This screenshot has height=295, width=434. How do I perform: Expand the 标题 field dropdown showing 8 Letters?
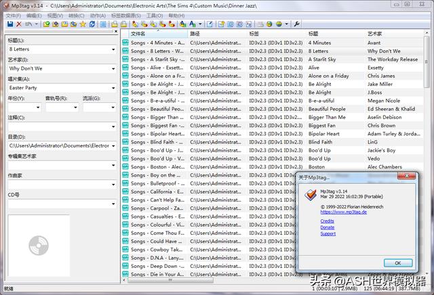coord(113,49)
